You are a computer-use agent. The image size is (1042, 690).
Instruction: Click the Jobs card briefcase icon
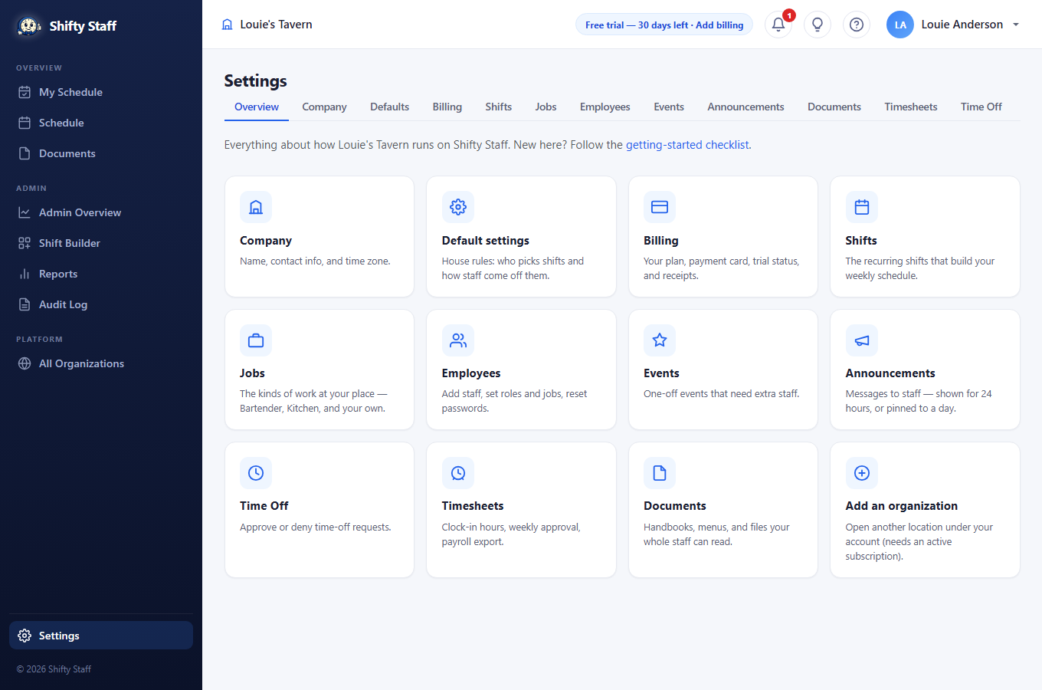click(256, 340)
